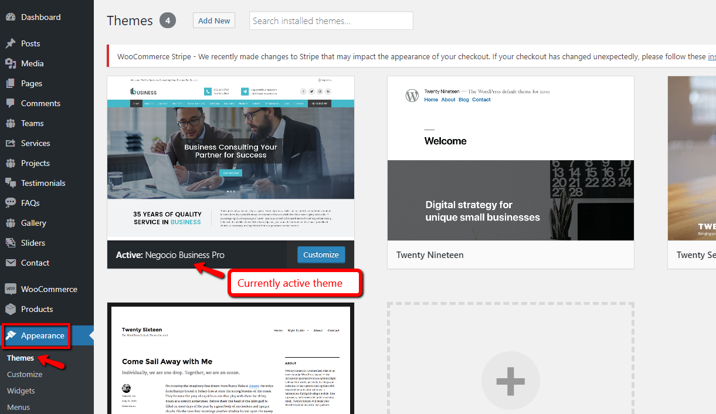Click the Contact envelope icon
This screenshot has width=716, height=414.
pyautogui.click(x=11, y=263)
